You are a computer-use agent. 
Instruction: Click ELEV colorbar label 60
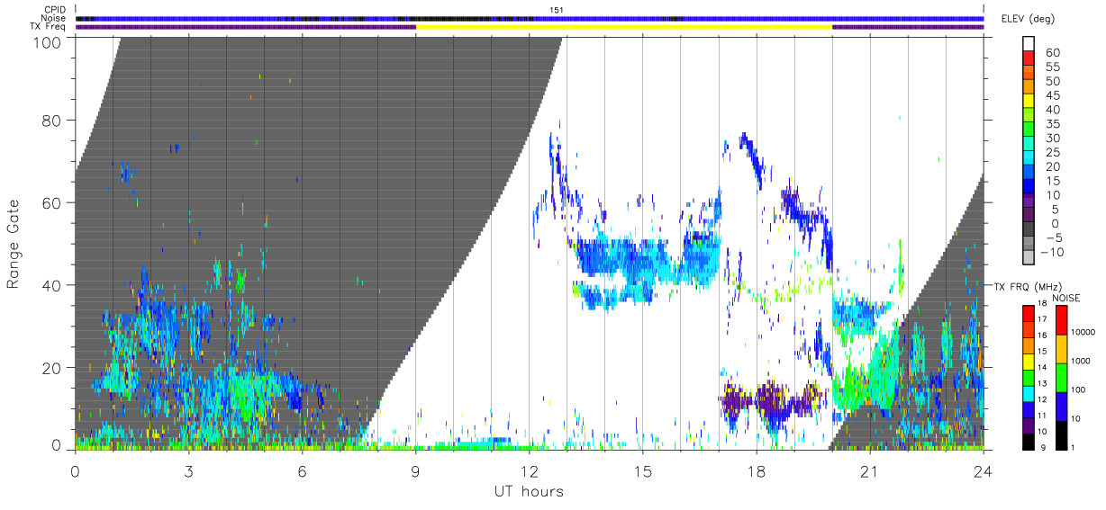point(1053,52)
